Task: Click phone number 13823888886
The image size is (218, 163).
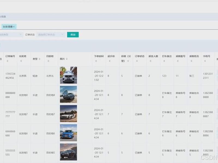Action: point(208,133)
